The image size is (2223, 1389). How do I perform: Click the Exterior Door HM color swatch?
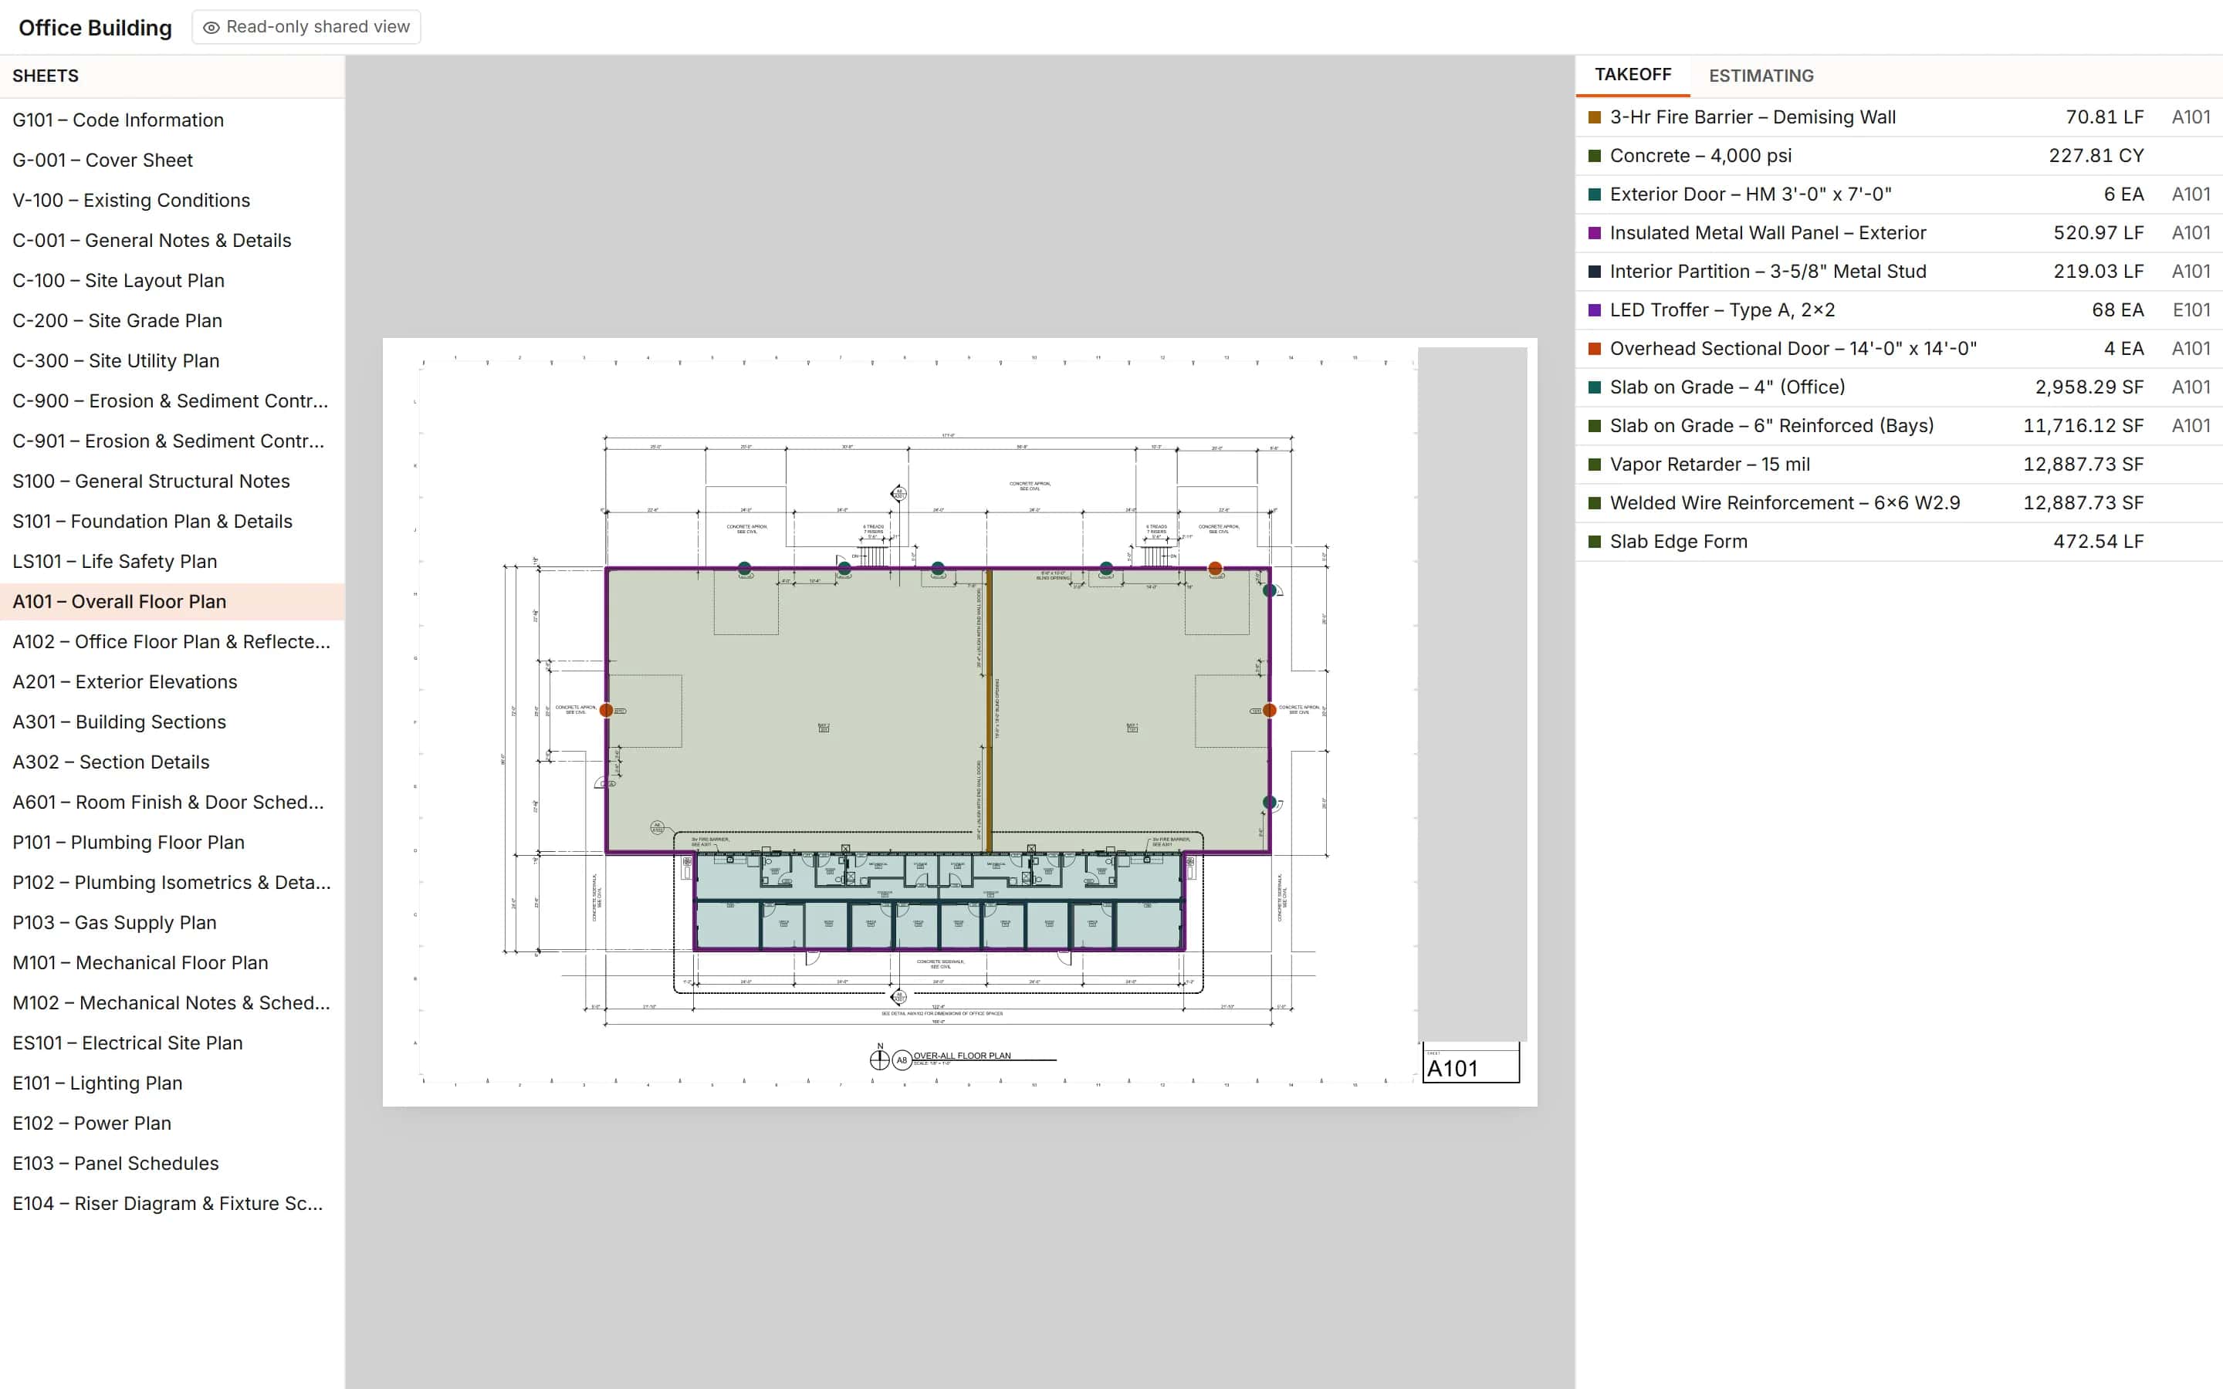pos(1595,194)
